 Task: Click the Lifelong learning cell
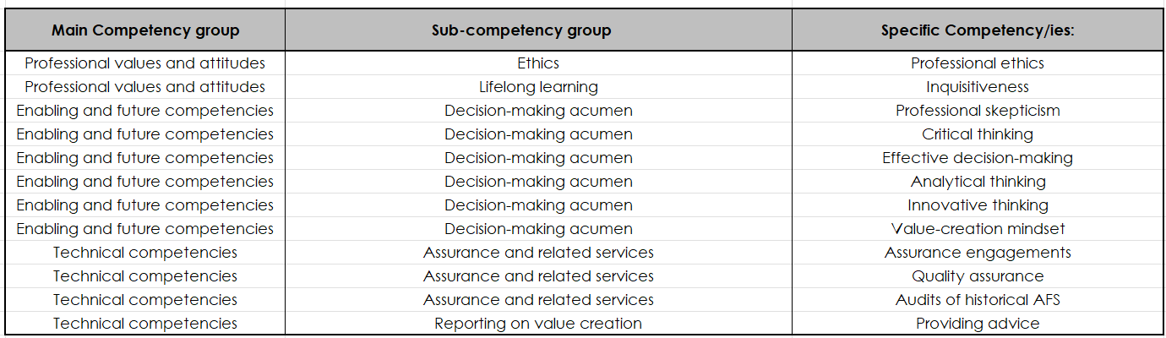pyautogui.click(x=538, y=87)
